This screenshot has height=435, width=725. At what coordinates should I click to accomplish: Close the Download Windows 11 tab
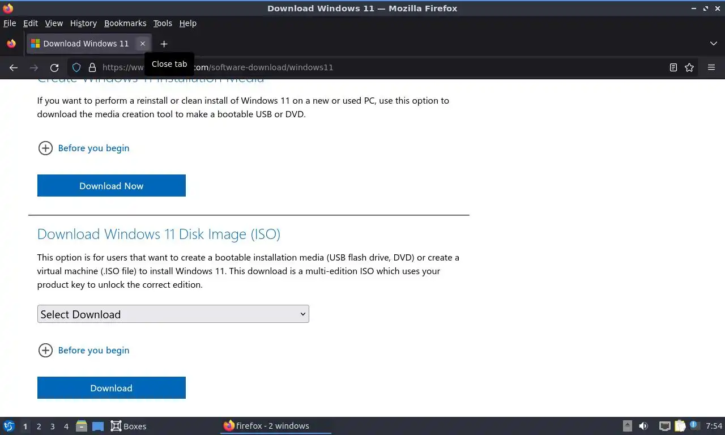click(x=143, y=44)
